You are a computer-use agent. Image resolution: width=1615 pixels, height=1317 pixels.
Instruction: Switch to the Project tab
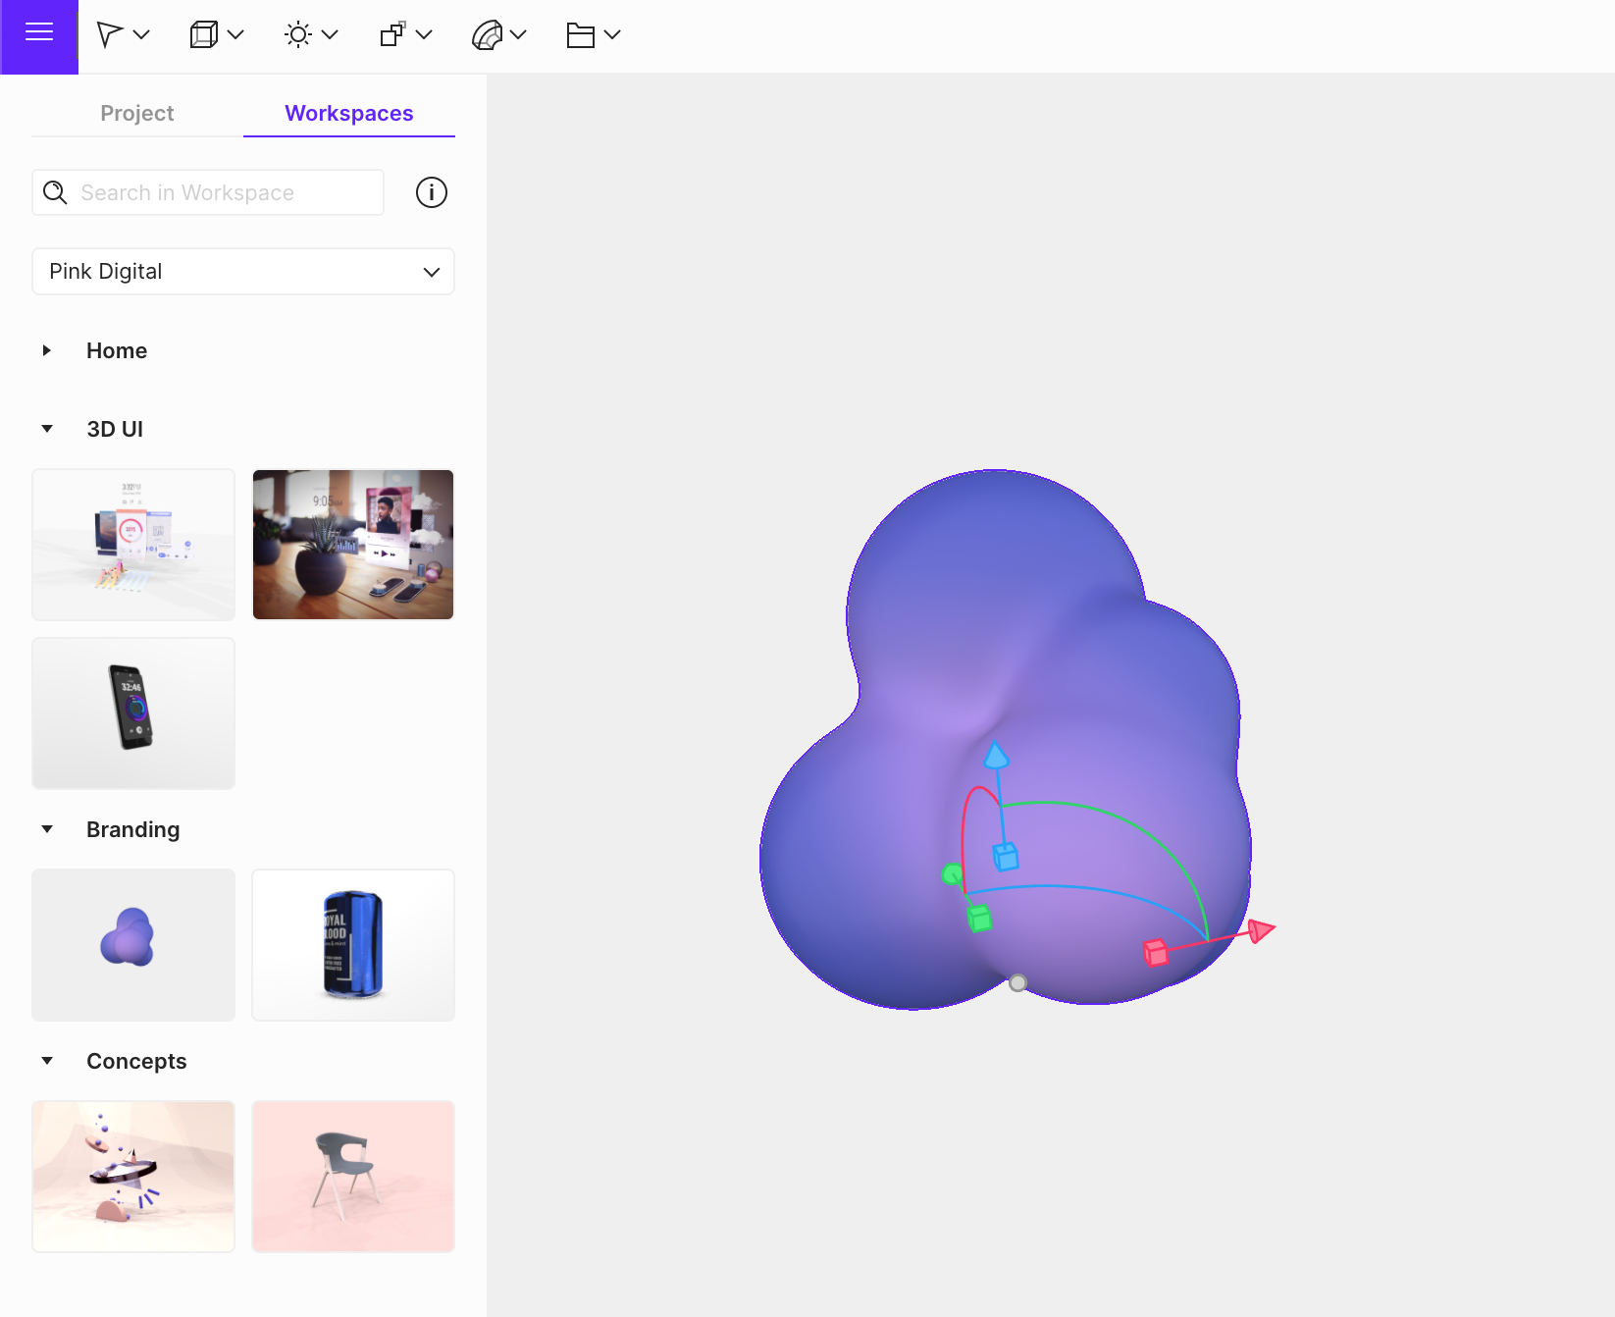(136, 113)
